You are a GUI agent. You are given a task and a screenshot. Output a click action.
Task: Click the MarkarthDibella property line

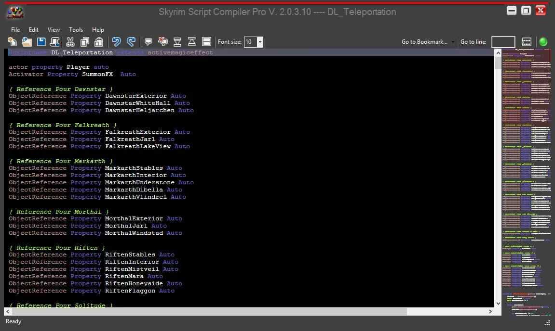(95, 190)
